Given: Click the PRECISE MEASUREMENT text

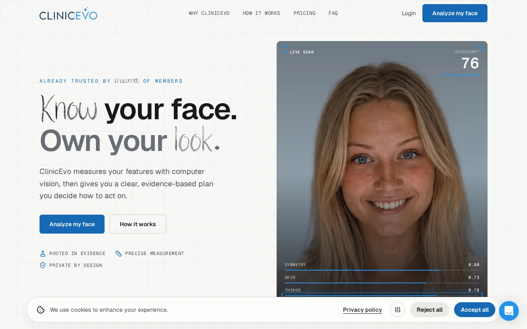Looking at the screenshot, I should (155, 254).
